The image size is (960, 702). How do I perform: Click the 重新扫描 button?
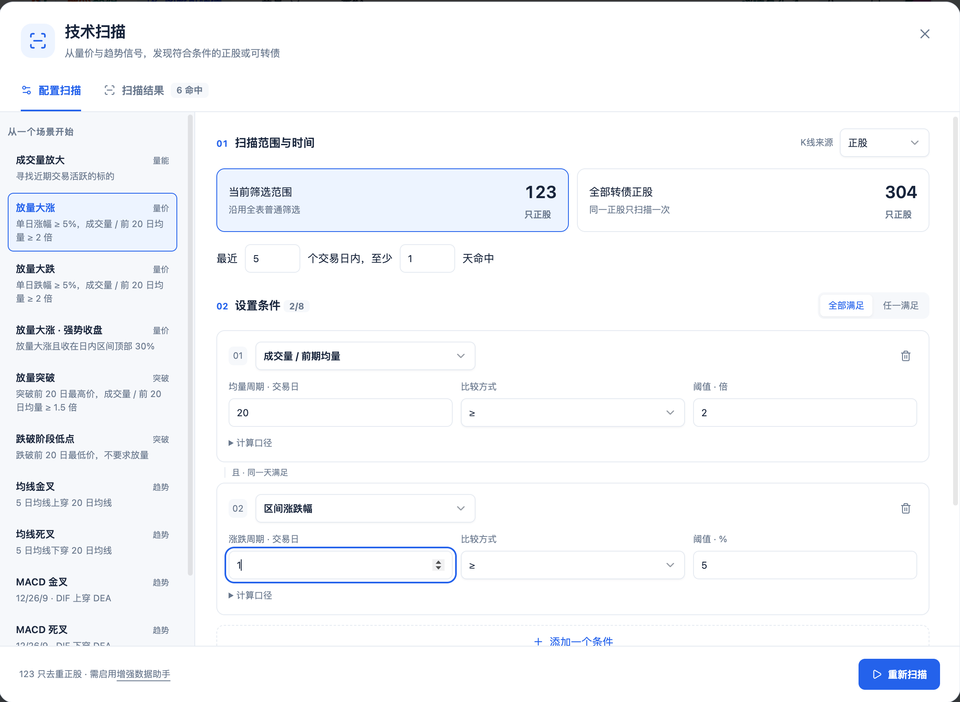click(899, 674)
